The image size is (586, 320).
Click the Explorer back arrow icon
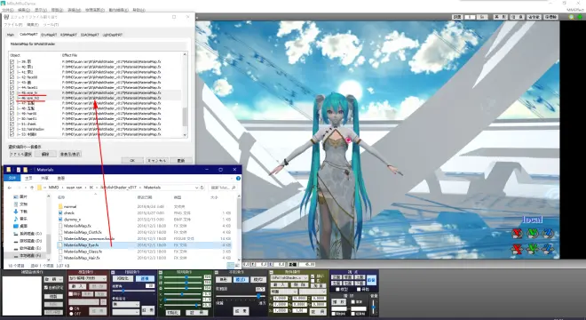pyautogui.click(x=10, y=188)
